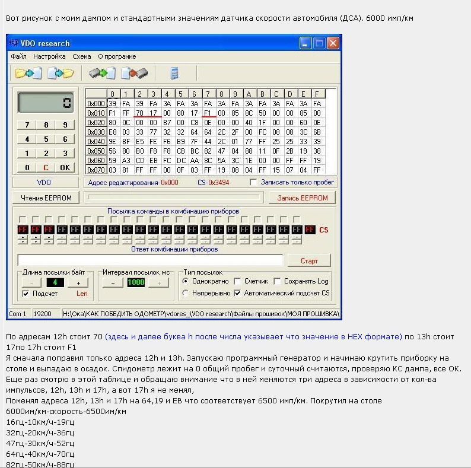Click keypad digit 6
This screenshot has height=468, width=471.
[65, 139]
